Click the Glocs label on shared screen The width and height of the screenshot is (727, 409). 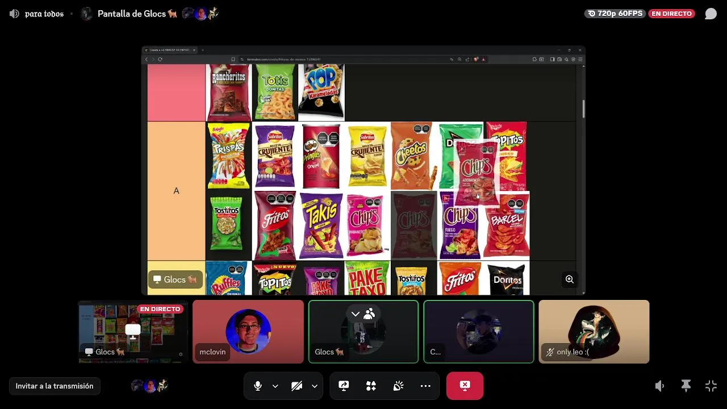click(175, 279)
